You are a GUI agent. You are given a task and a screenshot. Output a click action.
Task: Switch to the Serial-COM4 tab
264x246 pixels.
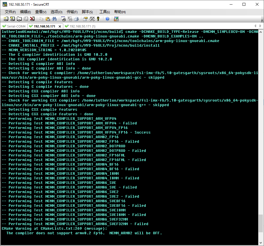point(14,26)
